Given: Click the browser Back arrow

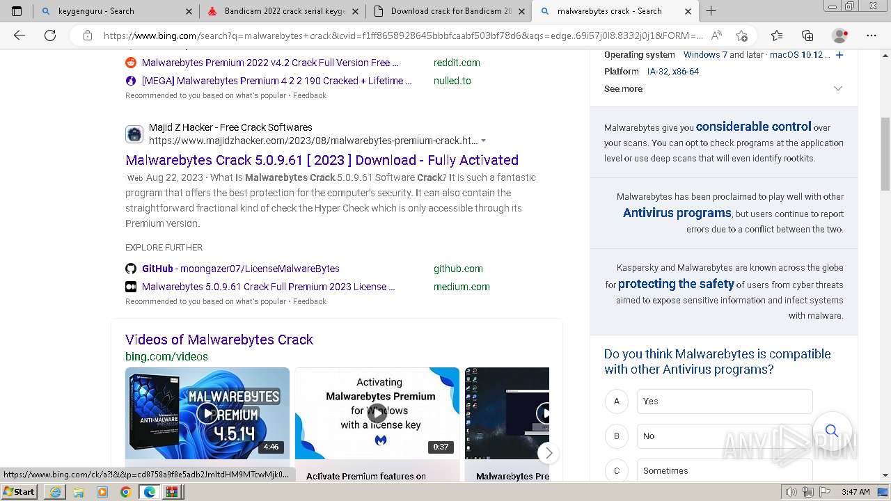Looking at the screenshot, I should click(x=19, y=35).
